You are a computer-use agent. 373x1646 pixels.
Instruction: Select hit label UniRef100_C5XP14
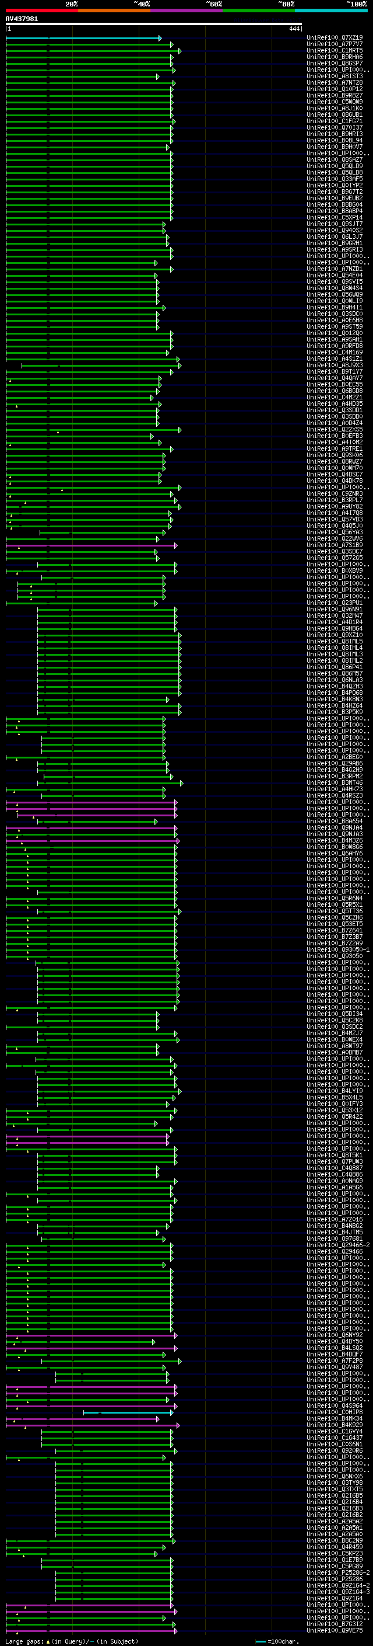[x=335, y=217]
